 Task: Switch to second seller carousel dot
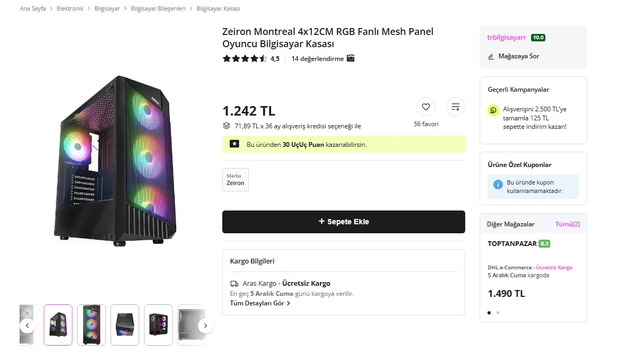pos(498,313)
